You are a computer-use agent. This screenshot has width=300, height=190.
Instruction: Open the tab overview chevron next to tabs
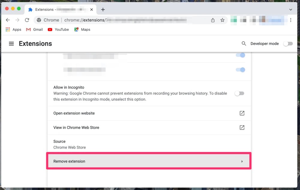coord(290,9)
